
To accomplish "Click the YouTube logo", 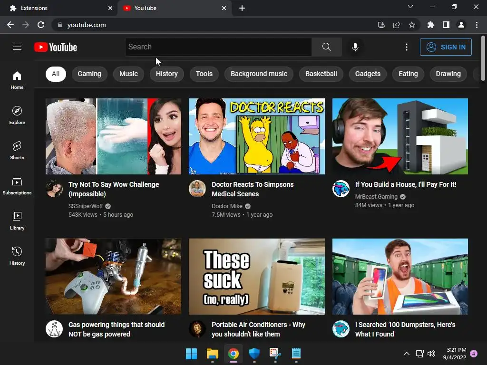I will [56, 47].
